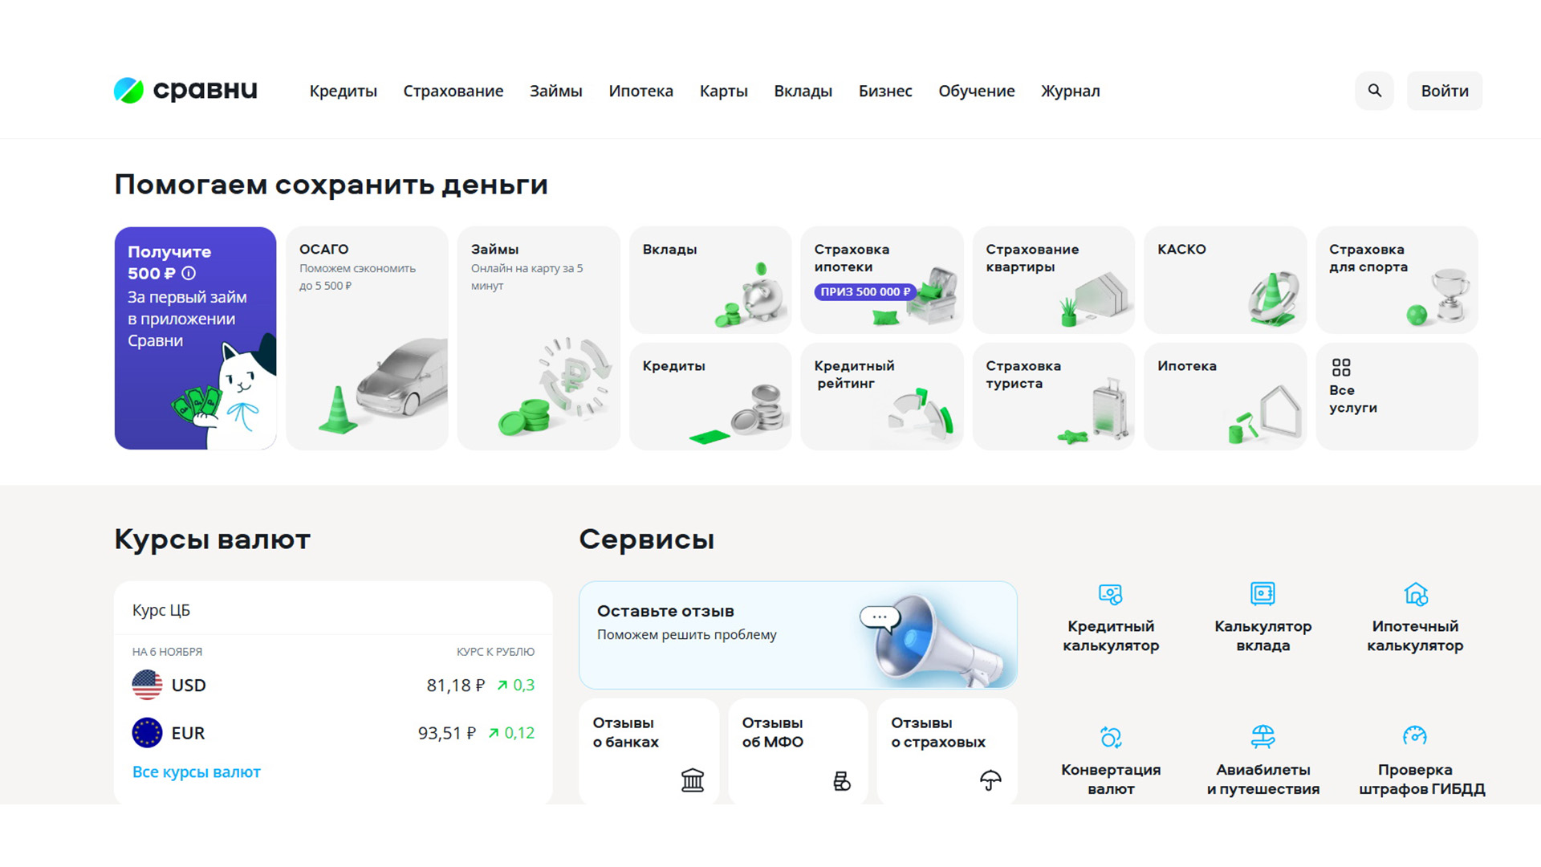Click the search magnifier icon
This screenshot has width=1541, height=867.
pos(1374,91)
